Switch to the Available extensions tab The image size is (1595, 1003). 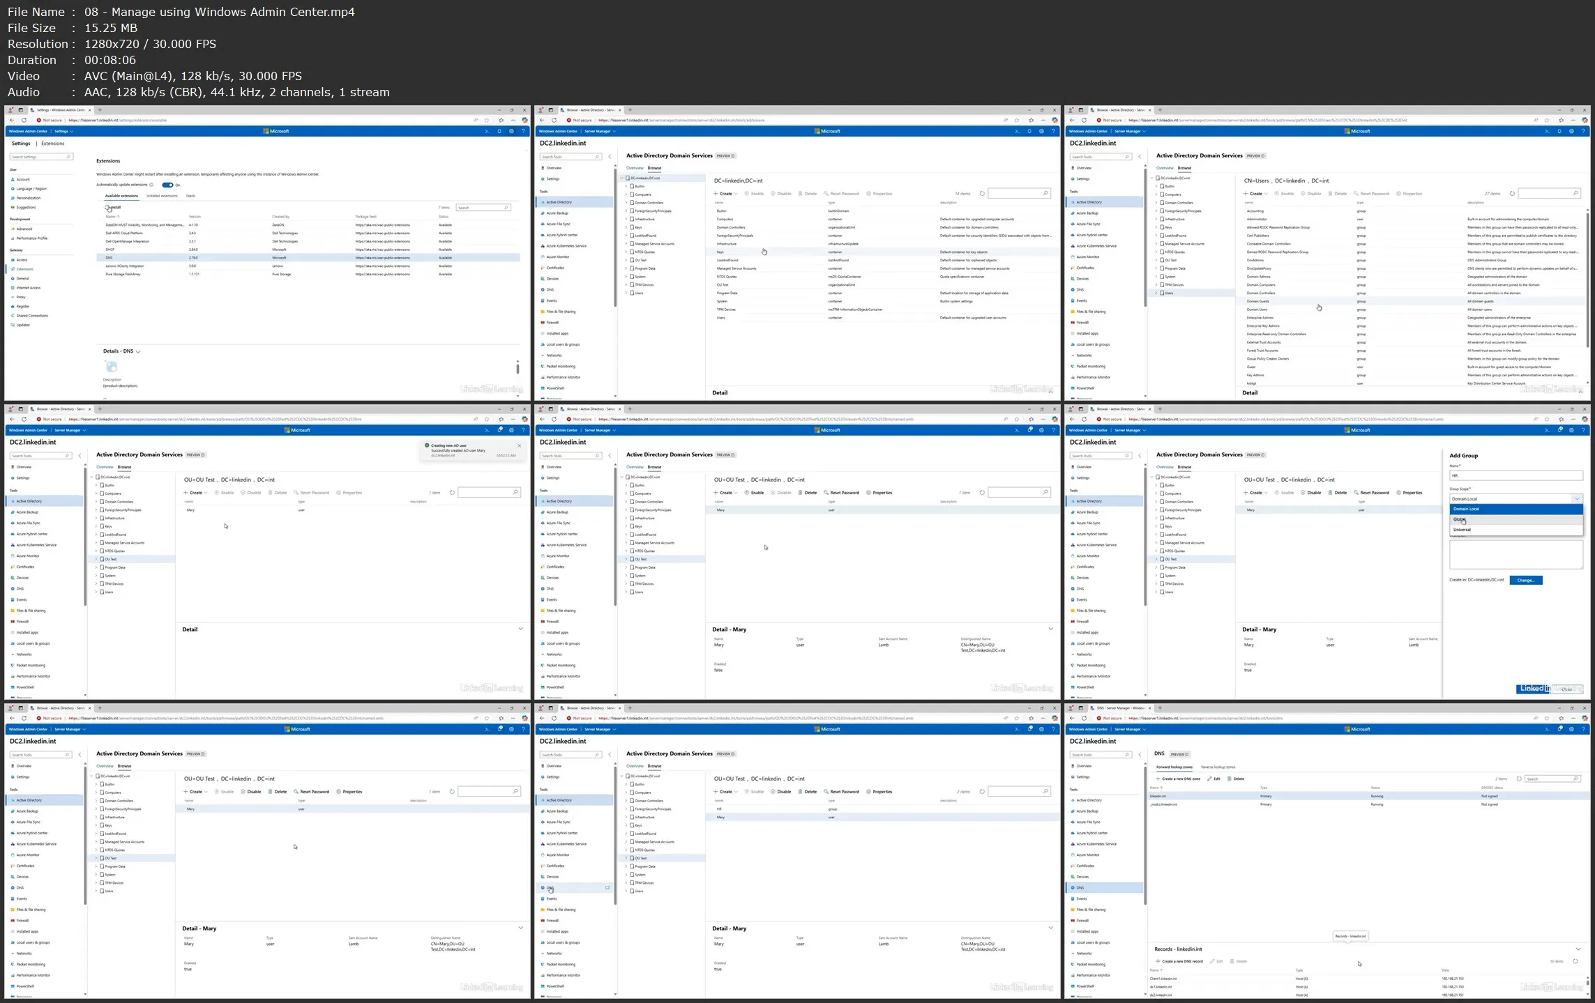tap(121, 196)
